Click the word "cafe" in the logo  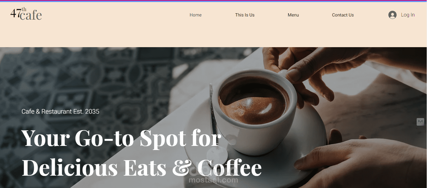[31, 15]
